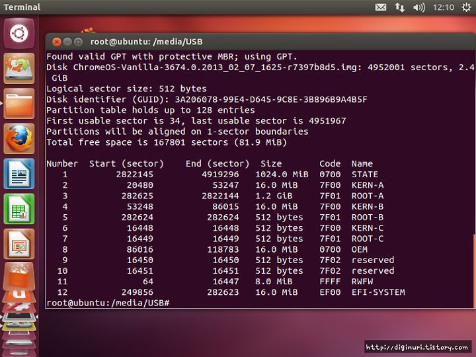
Task: Click the code value 'FFFF'
Action: click(x=330, y=282)
